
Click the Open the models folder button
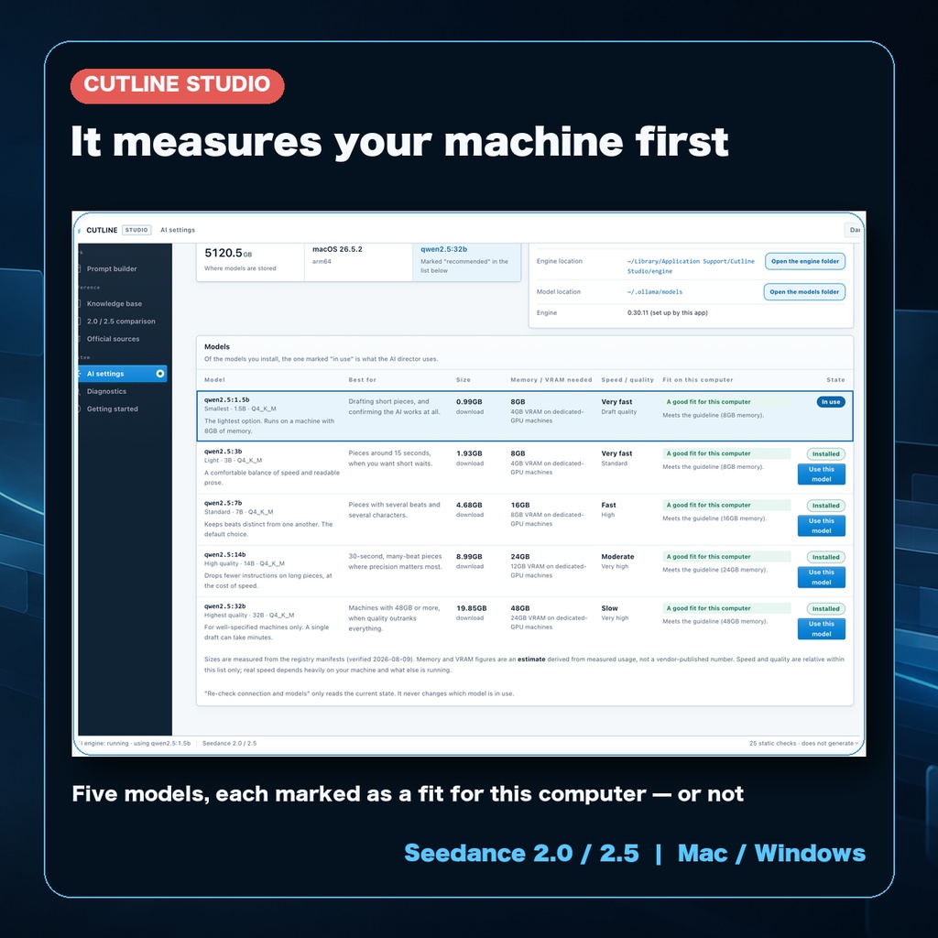tap(804, 292)
